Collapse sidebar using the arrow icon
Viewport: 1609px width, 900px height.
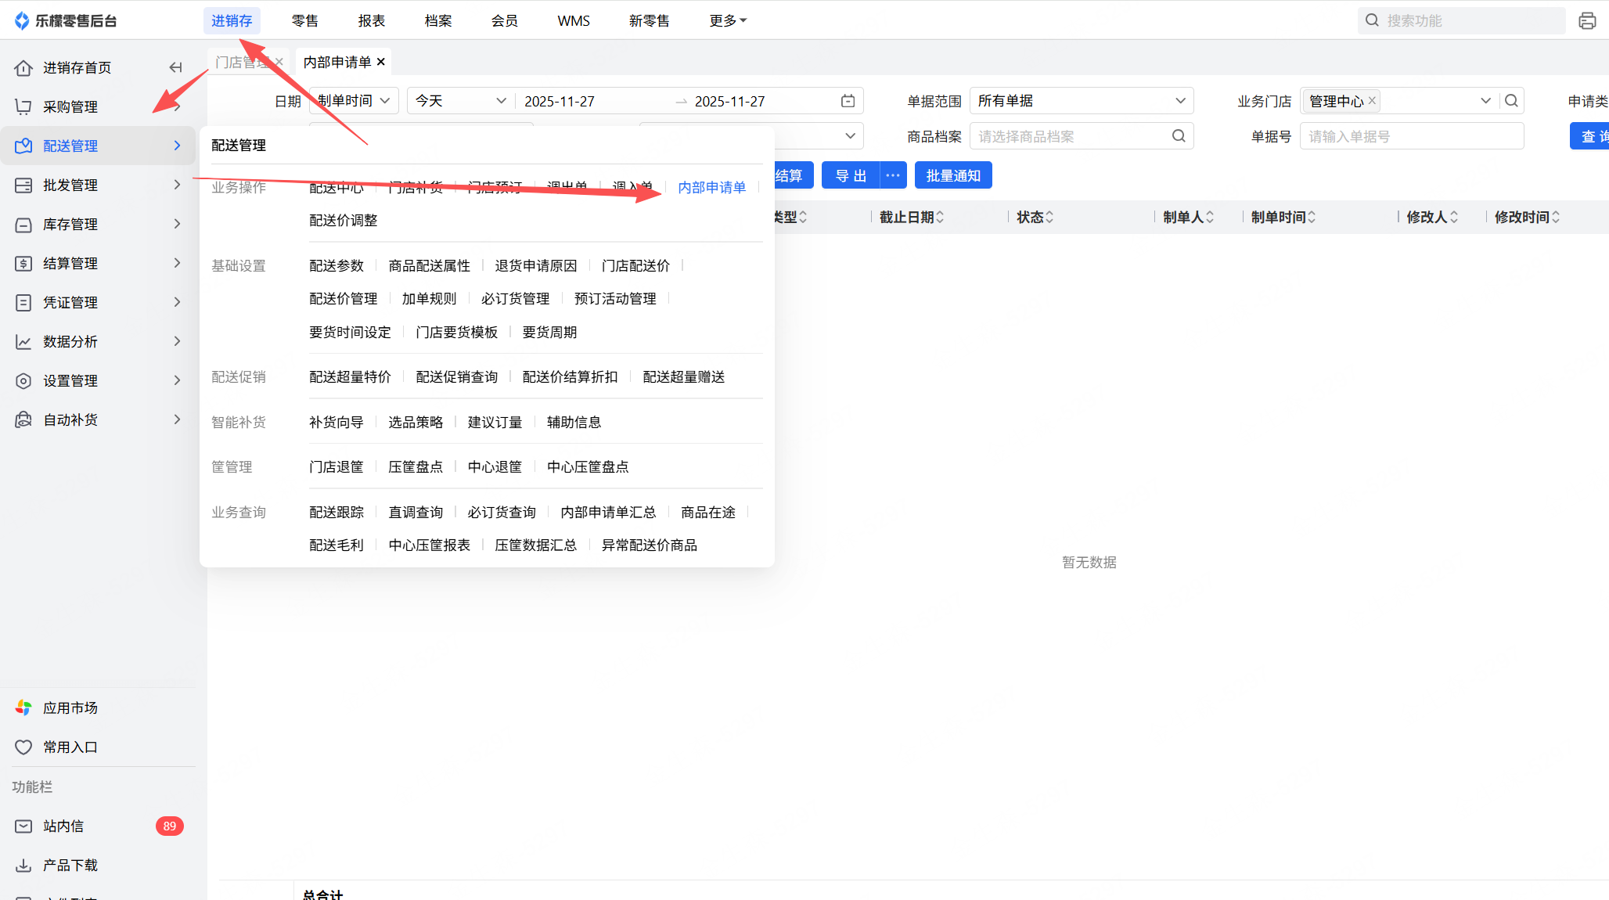tap(175, 67)
